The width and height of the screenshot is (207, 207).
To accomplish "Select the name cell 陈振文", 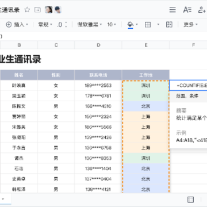I will (x=19, y=106).
